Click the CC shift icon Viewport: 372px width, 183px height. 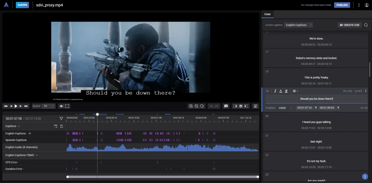(62, 126)
